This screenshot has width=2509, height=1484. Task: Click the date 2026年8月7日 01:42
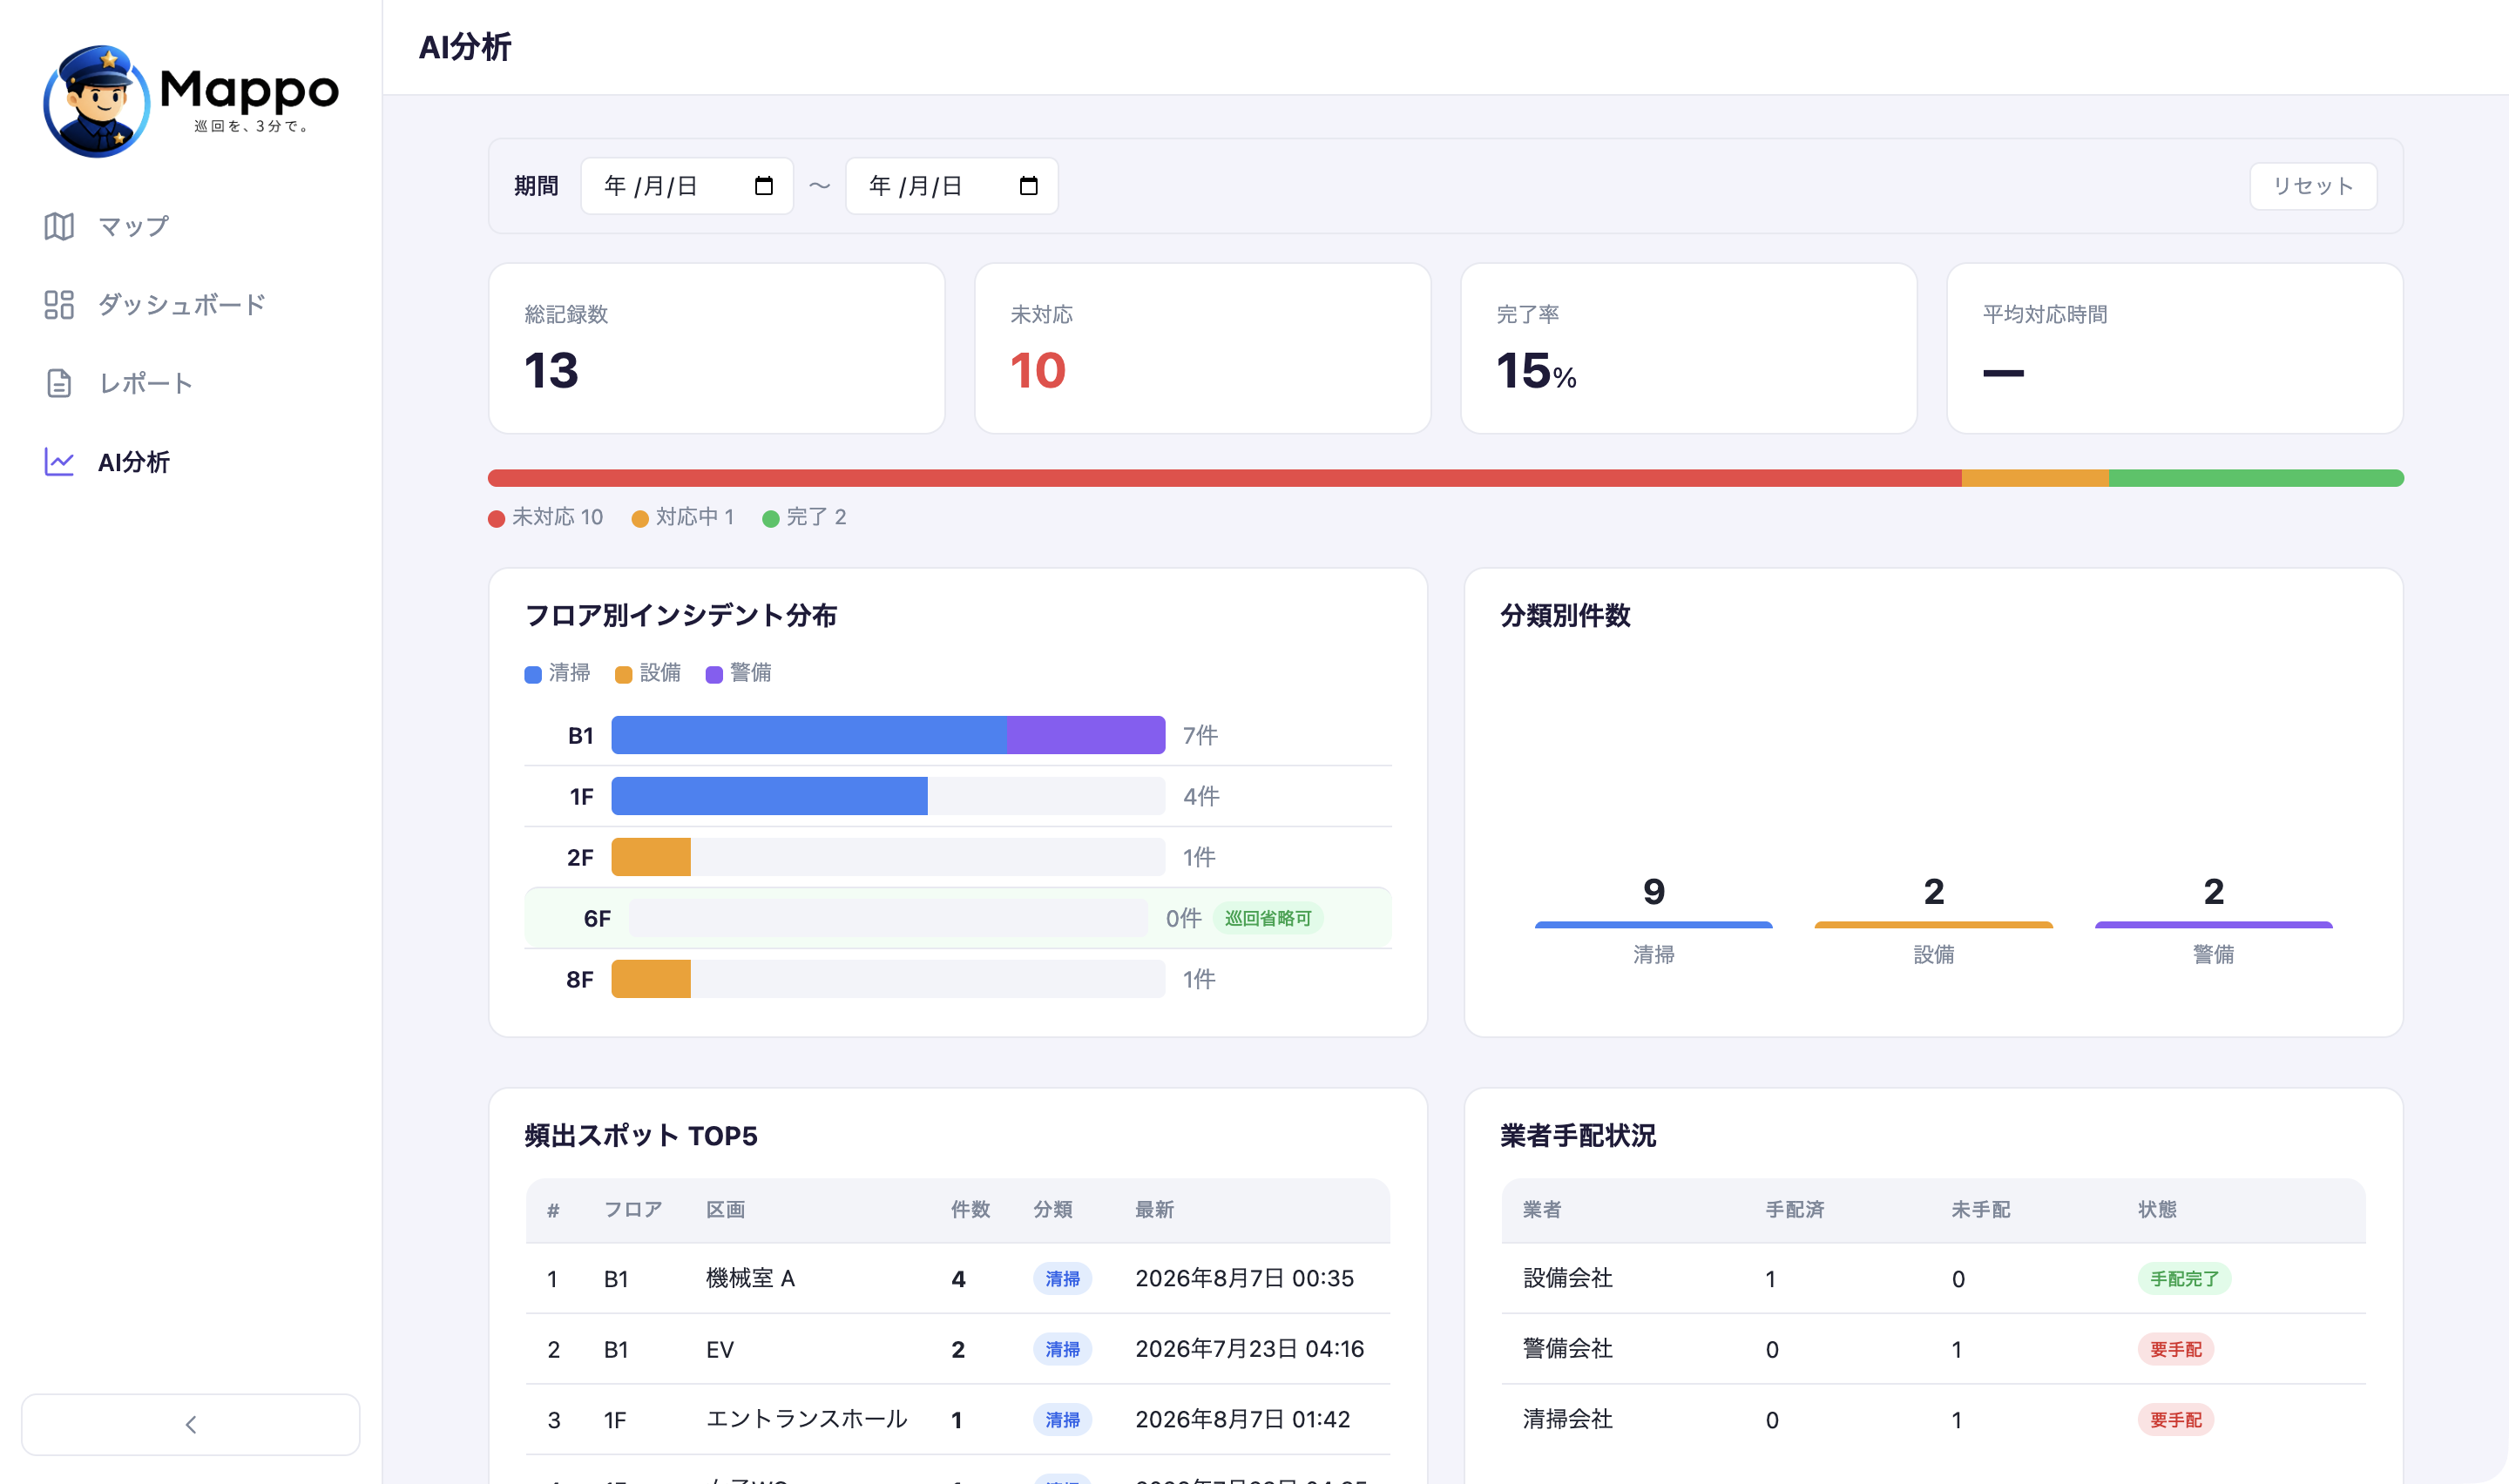click(1243, 1420)
